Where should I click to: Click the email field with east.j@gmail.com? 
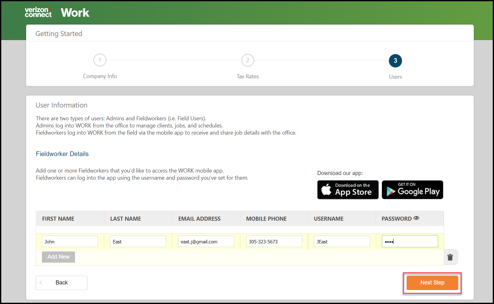206,242
